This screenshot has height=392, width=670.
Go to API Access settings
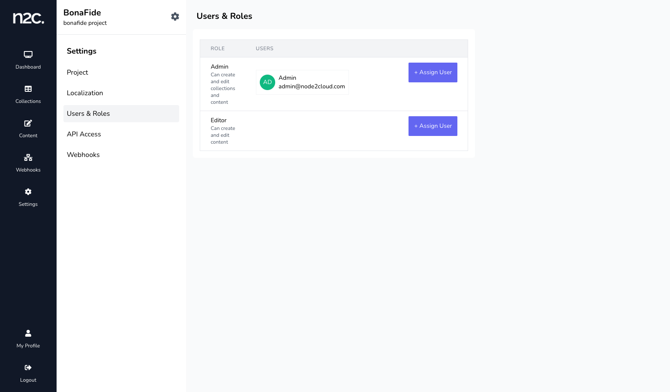click(x=84, y=134)
